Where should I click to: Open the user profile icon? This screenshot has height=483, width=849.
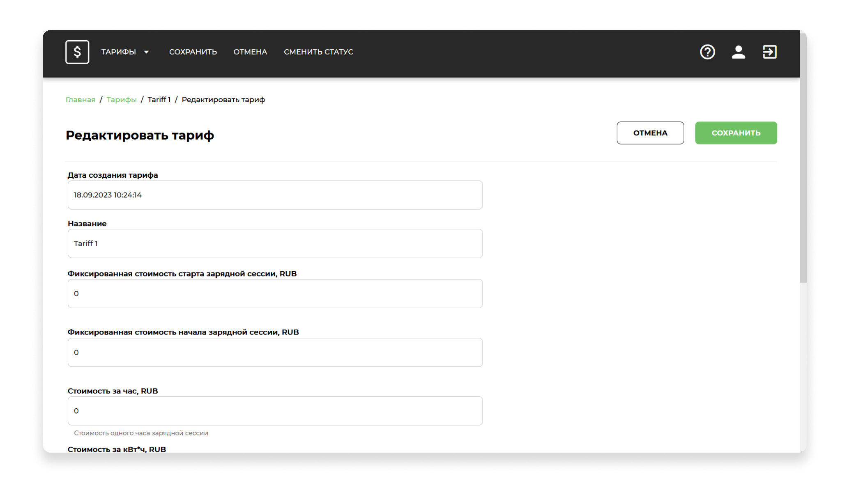click(x=739, y=52)
